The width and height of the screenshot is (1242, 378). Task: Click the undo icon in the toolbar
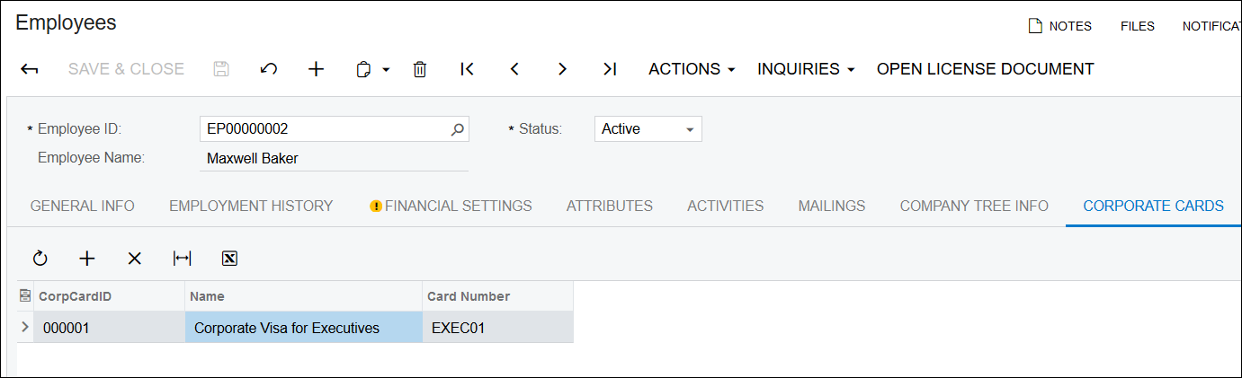coord(268,69)
